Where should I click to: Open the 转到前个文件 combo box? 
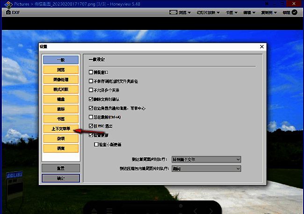click(206, 159)
